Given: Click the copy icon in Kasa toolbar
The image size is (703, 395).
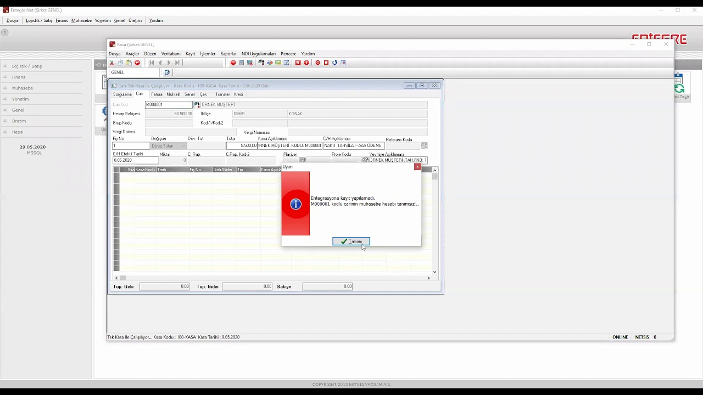Looking at the screenshot, I should [x=120, y=63].
